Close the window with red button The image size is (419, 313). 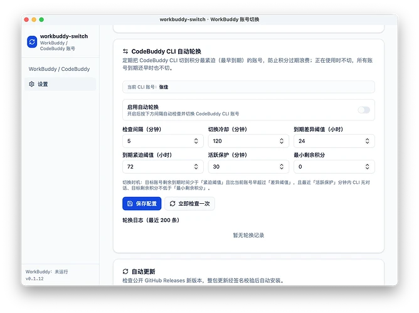26,19
